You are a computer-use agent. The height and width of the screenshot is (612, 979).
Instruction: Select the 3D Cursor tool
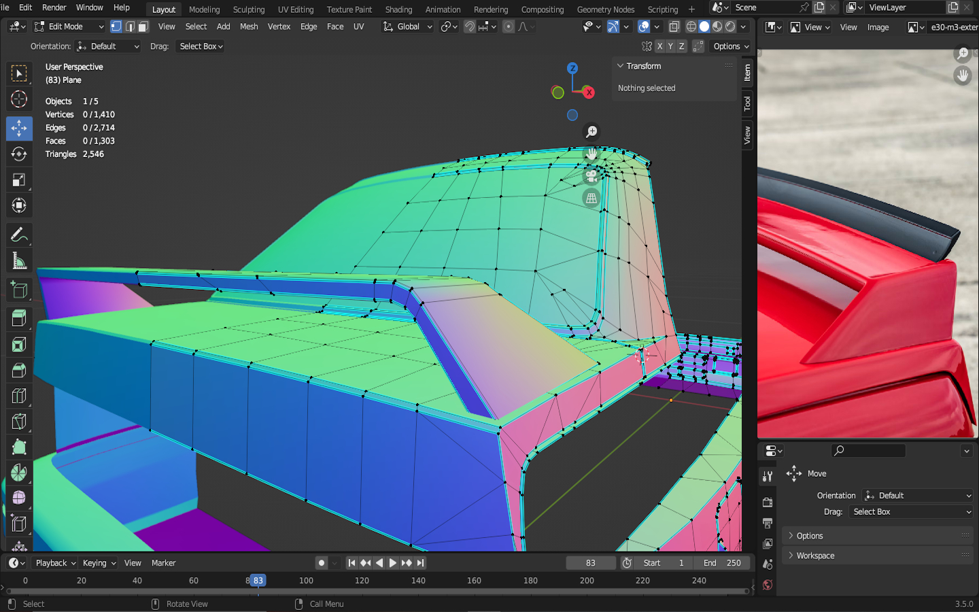19,99
